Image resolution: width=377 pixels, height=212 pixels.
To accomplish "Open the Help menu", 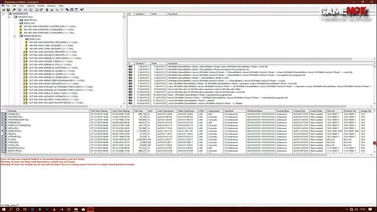I will click(61, 6).
